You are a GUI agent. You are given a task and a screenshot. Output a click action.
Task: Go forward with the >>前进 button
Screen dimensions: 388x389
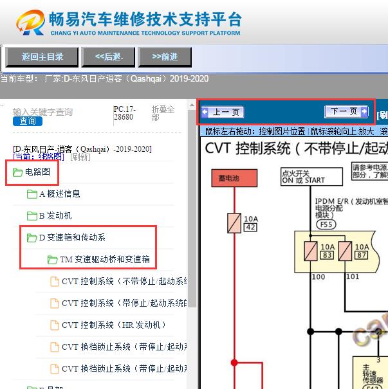(165, 57)
